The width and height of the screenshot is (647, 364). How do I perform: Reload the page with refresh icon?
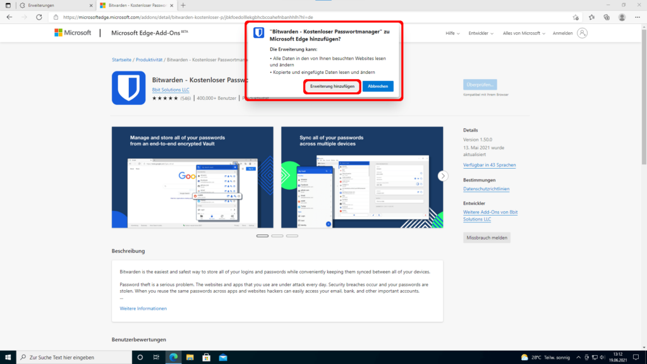[39, 17]
